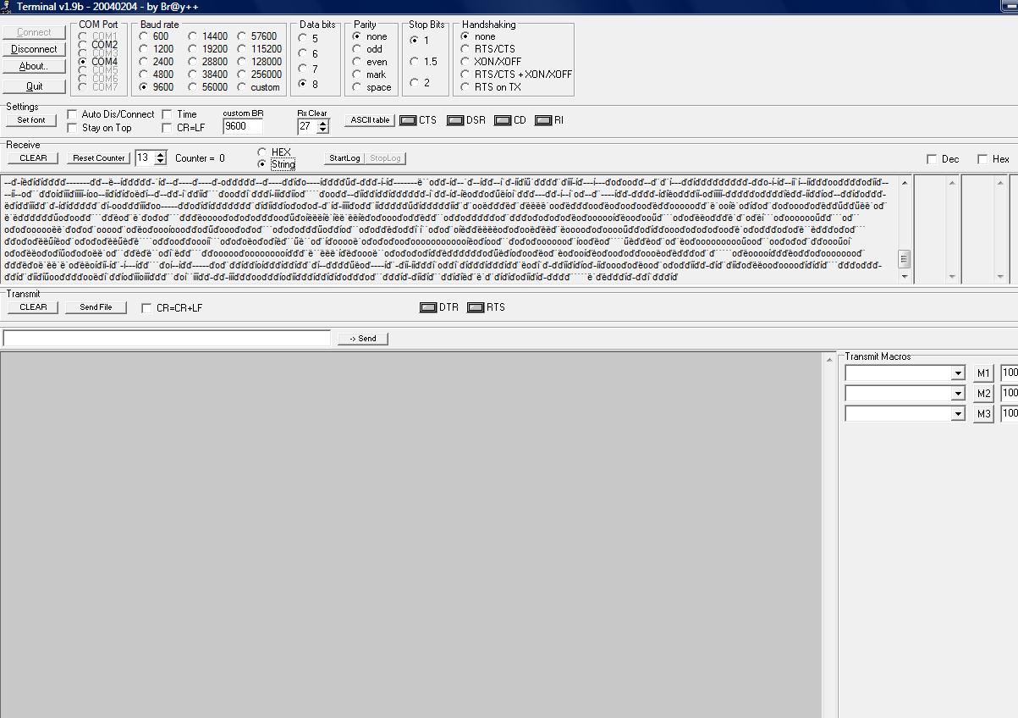Run the M2 macro button

point(983,394)
